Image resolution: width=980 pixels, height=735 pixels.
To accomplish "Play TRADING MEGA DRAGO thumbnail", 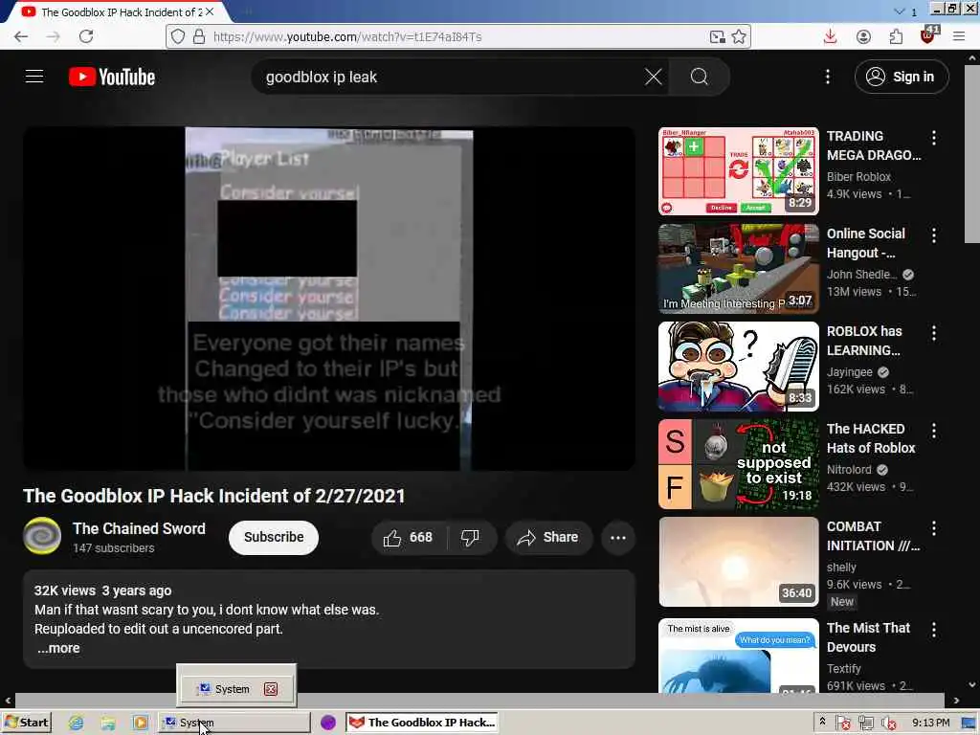I will tap(739, 171).
